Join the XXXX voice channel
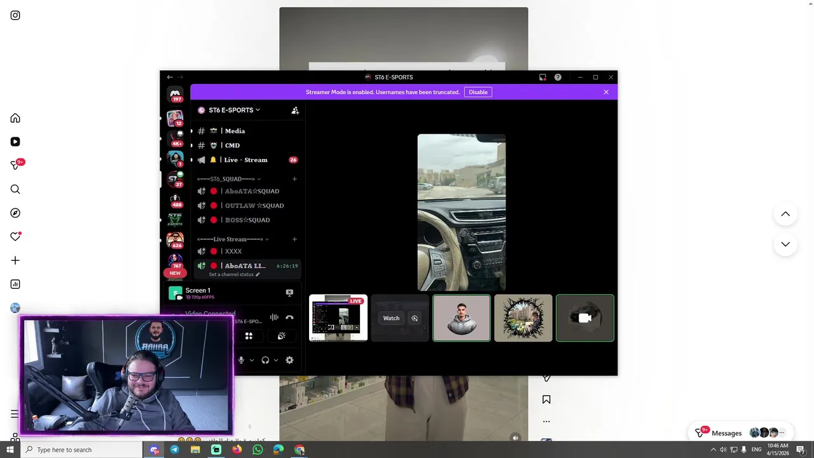The width and height of the screenshot is (814, 458). [x=246, y=251]
